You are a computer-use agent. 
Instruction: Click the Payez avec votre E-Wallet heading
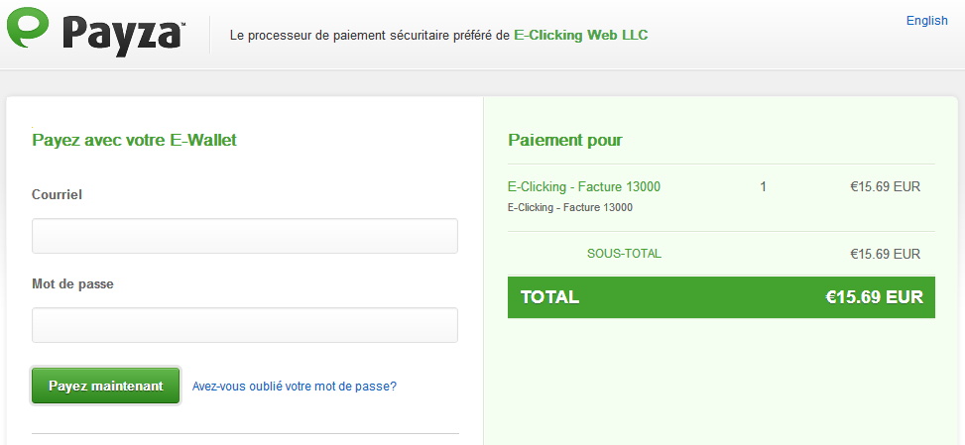point(134,140)
